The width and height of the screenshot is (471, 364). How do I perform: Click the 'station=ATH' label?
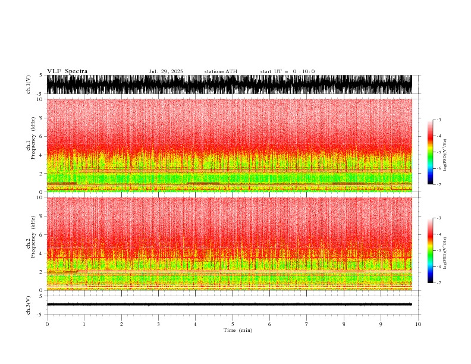(221, 71)
